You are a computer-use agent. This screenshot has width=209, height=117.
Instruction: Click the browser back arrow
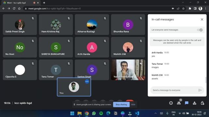coord(4,8)
